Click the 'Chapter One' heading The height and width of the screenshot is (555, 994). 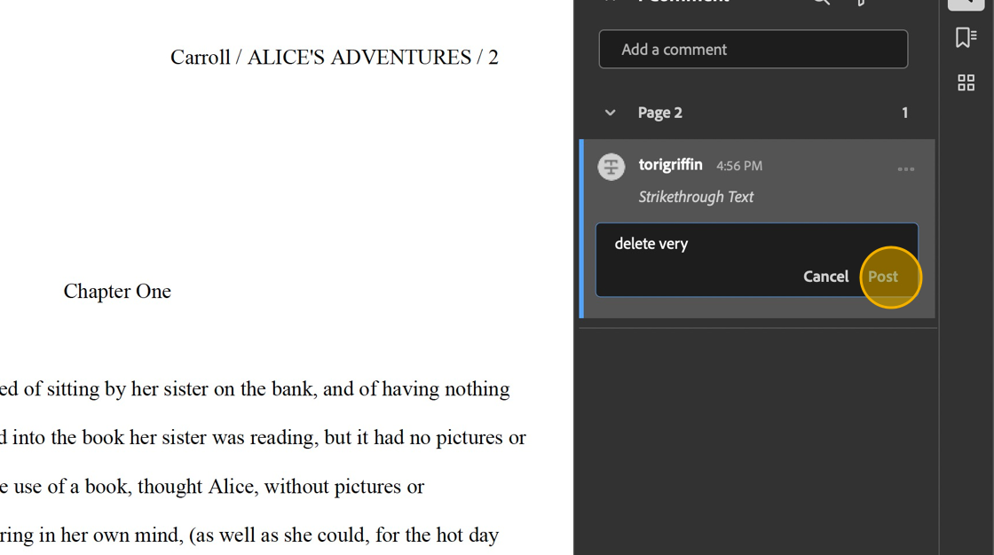(x=117, y=292)
